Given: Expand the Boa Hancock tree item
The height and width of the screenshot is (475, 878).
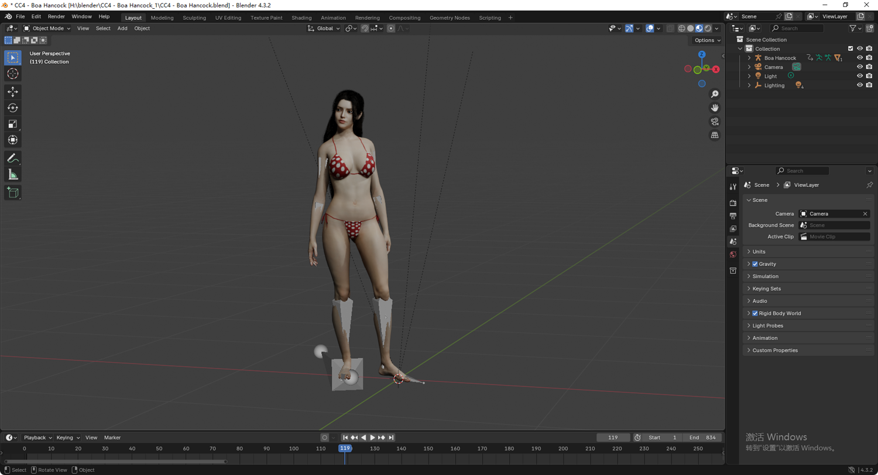Looking at the screenshot, I should click(749, 58).
